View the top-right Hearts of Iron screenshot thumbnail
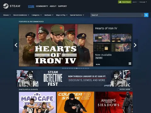Screen dimensions: 151x113 [x=121, y=38]
